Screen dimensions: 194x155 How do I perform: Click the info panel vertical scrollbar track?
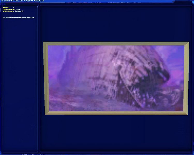click(x=38, y=78)
